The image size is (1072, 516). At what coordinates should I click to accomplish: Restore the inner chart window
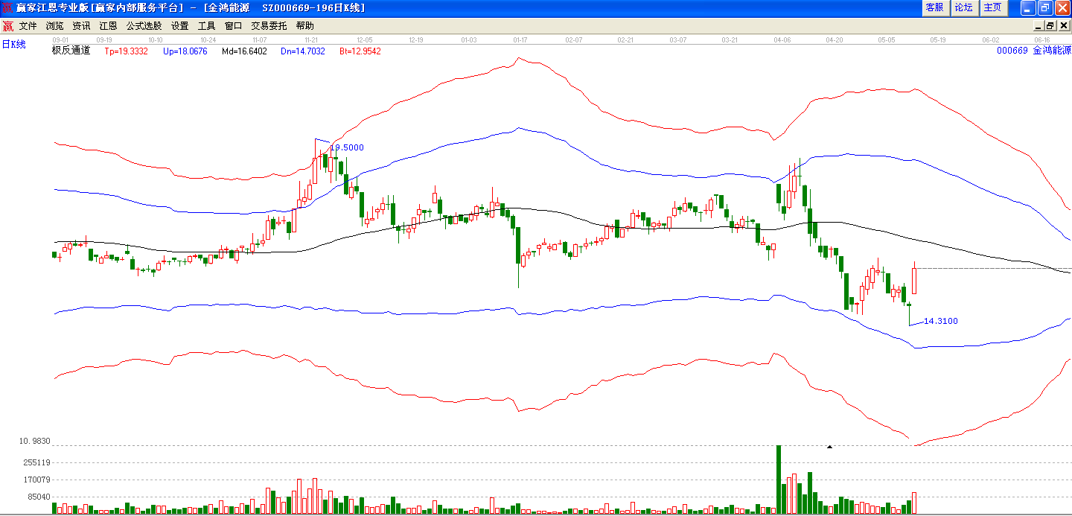click(x=1050, y=25)
